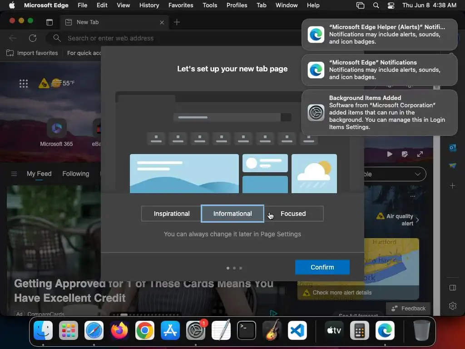Open the feed layout dropdown chevron
Screen dimensions: 465x349
tap(418, 174)
